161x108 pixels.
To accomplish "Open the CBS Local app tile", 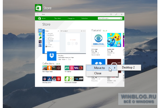I will click(98, 40).
